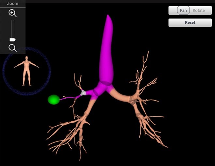Image resolution: width=215 pixels, height=166 pixels.
Task: Click the zoom slider handle
Action: pos(12,40)
